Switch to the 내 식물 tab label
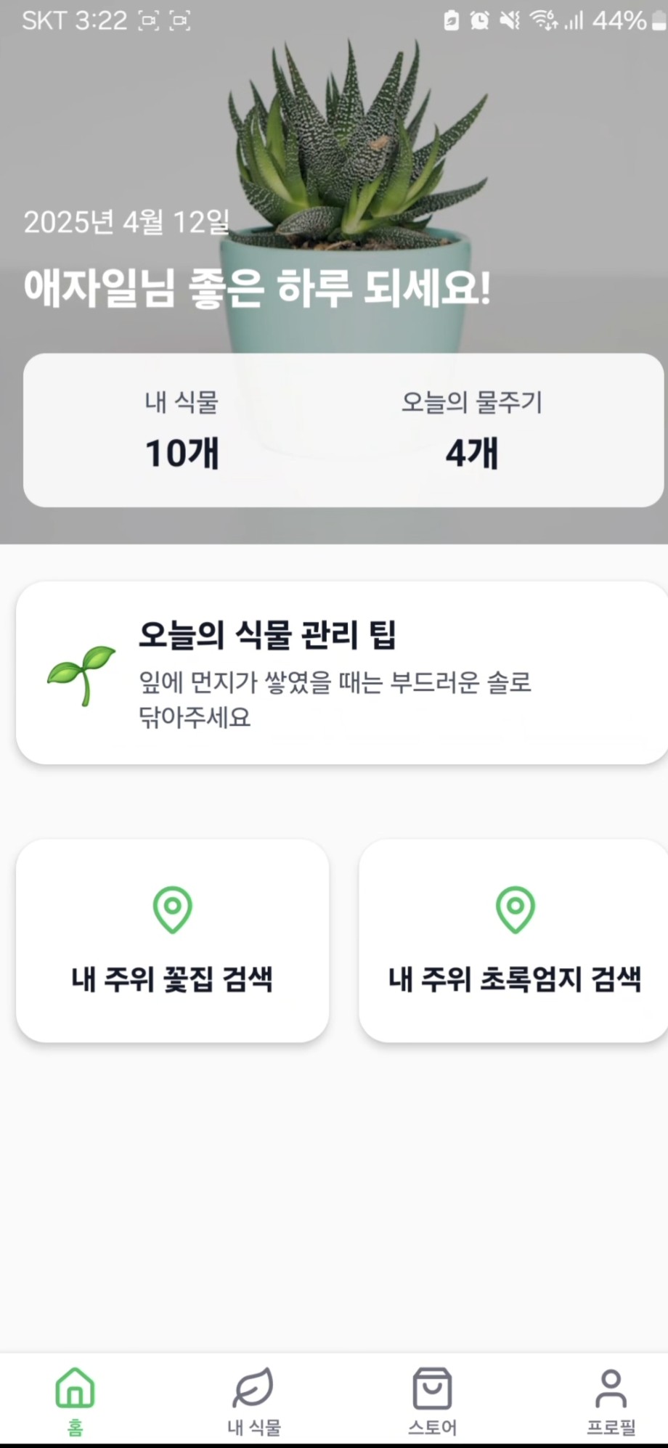 [253, 1427]
